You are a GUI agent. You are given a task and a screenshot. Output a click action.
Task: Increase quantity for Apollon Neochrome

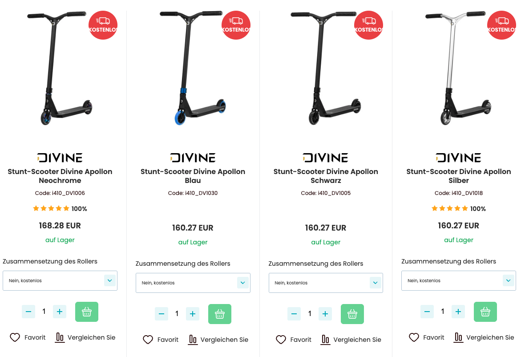point(60,312)
